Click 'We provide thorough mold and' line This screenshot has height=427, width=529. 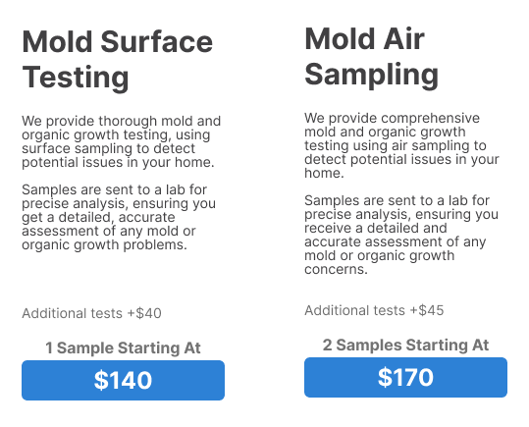click(x=121, y=121)
